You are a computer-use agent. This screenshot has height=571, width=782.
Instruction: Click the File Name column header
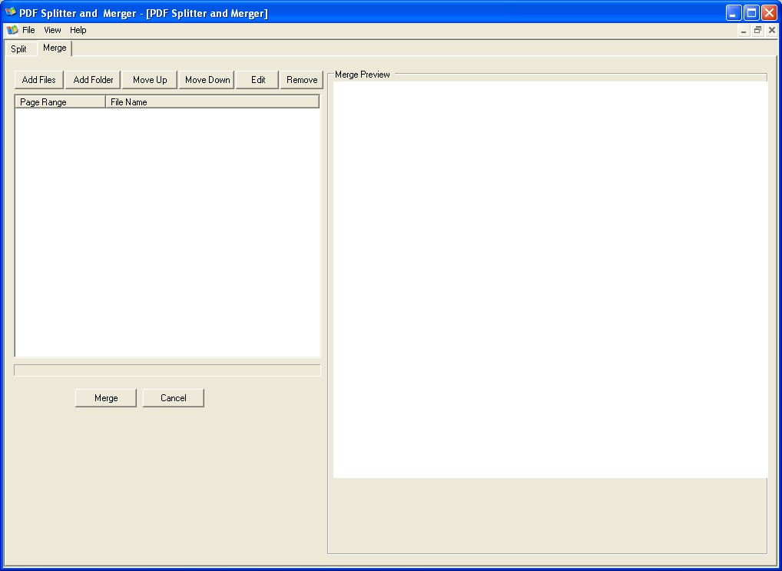tap(213, 101)
